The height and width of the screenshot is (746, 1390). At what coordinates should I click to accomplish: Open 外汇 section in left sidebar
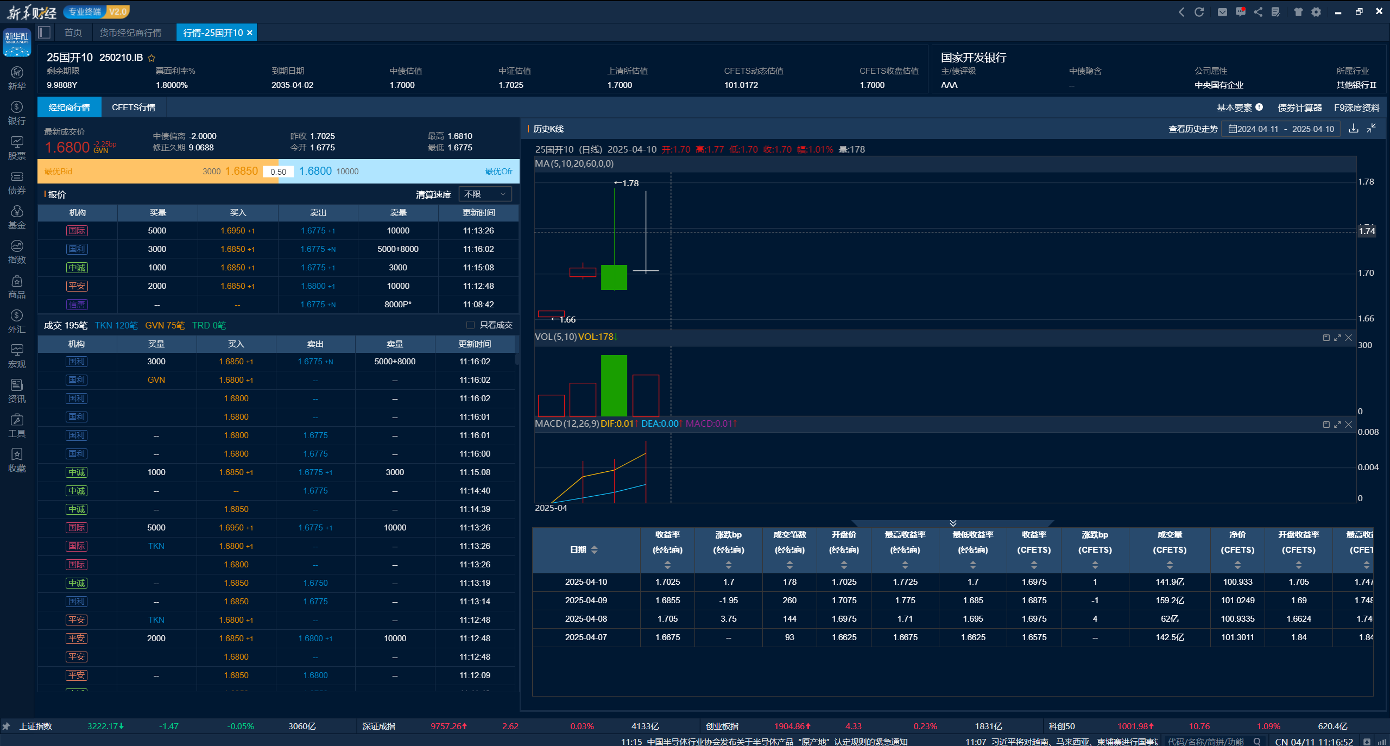[x=17, y=321]
